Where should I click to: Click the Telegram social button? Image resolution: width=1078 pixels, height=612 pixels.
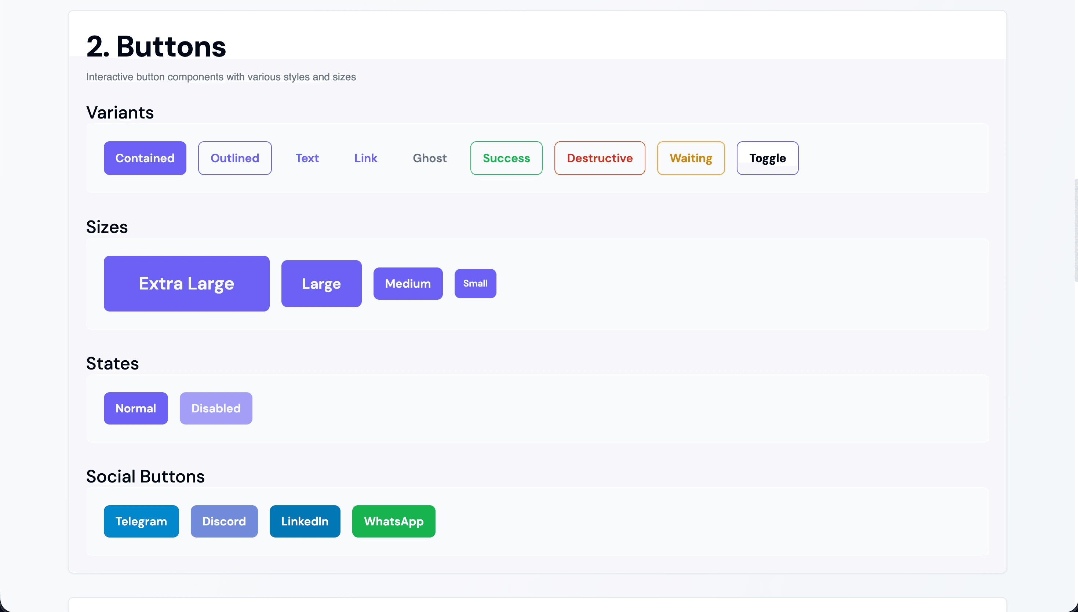coord(141,521)
